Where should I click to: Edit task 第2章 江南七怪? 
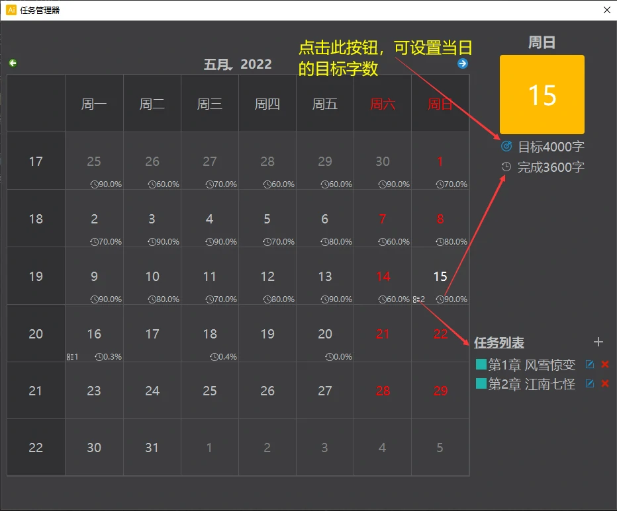pyautogui.click(x=589, y=383)
